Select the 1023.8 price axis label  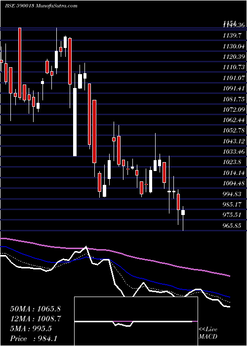232,162
